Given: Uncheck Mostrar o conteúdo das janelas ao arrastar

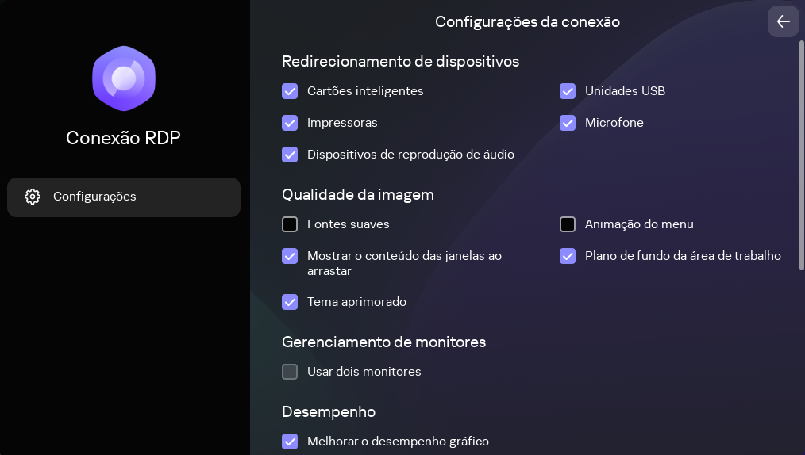Looking at the screenshot, I should click(x=290, y=256).
